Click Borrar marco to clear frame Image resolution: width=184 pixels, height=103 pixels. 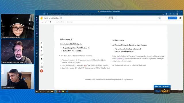[70, 22]
